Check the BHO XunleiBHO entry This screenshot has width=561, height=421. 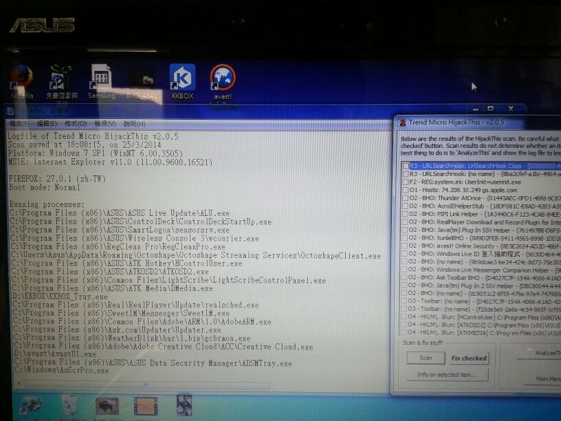[x=406, y=238]
